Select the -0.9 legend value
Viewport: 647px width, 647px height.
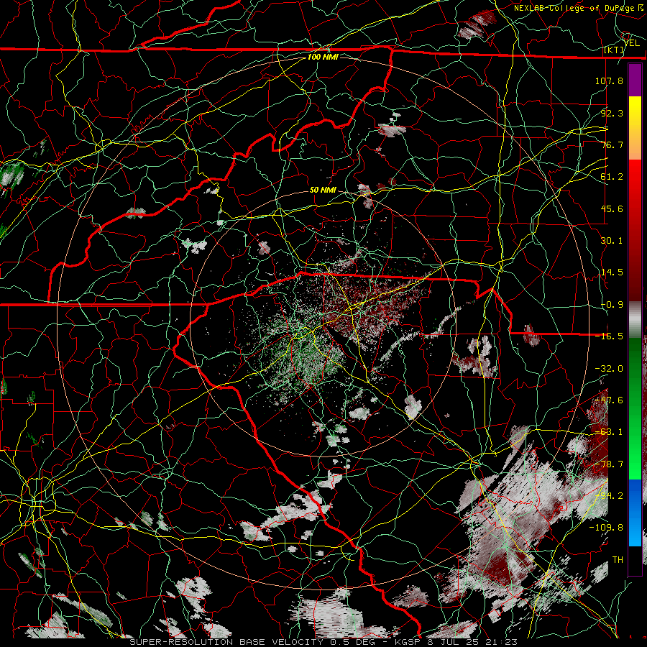coord(612,305)
